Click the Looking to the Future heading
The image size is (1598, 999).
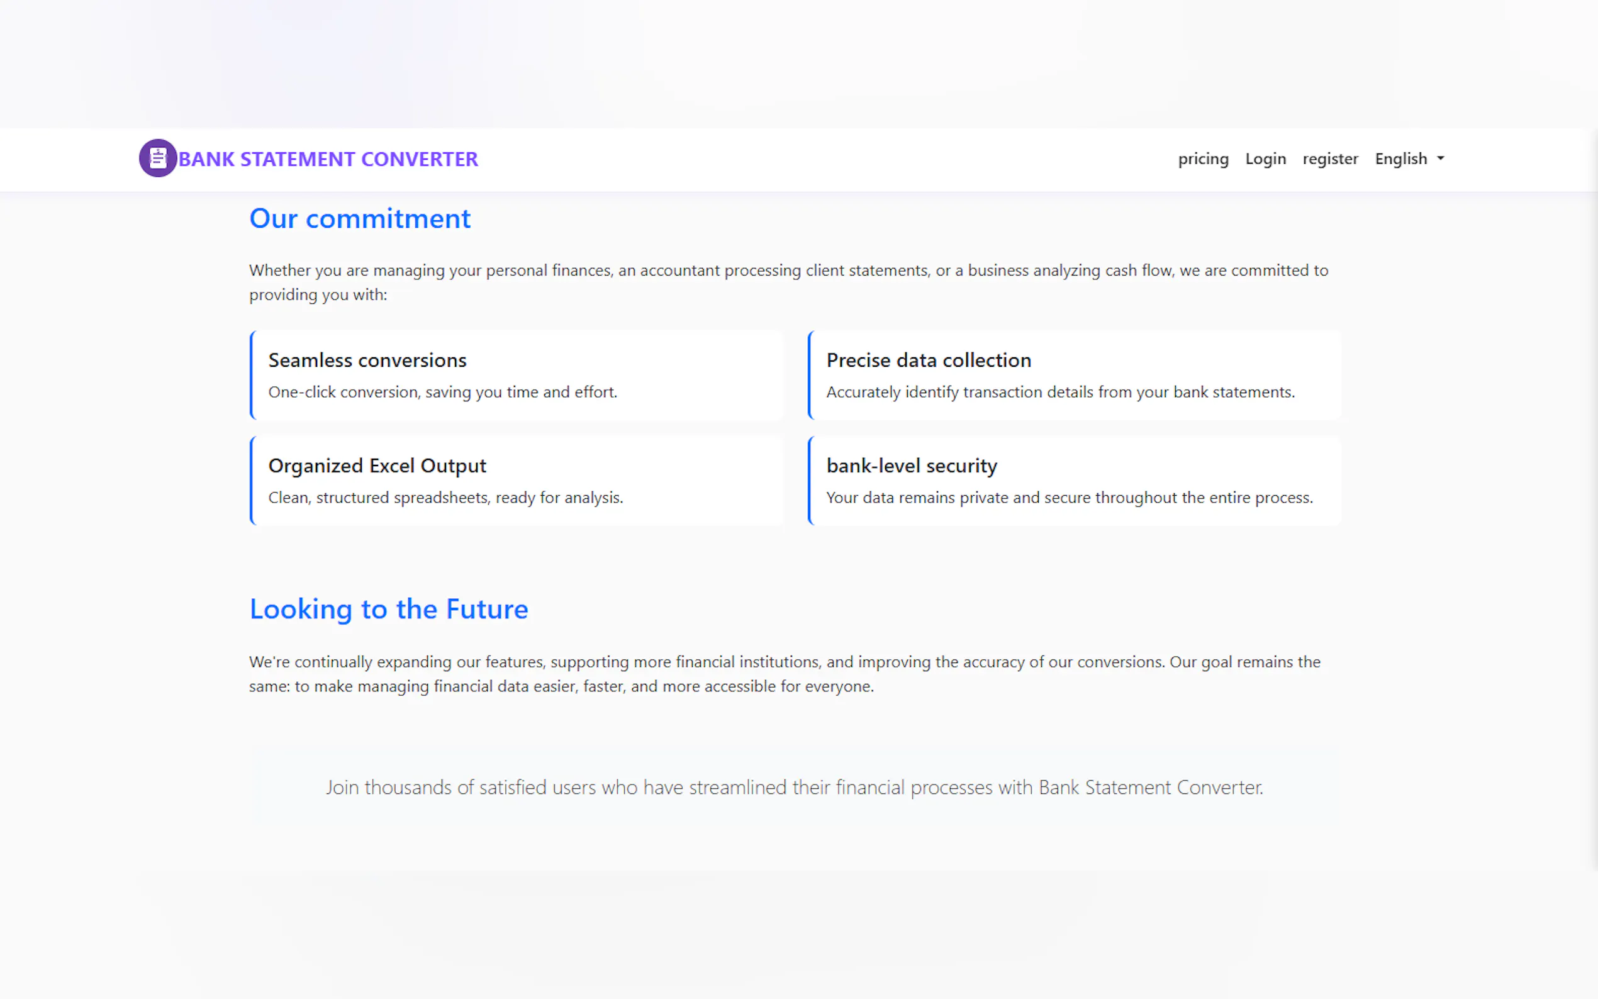(x=388, y=609)
